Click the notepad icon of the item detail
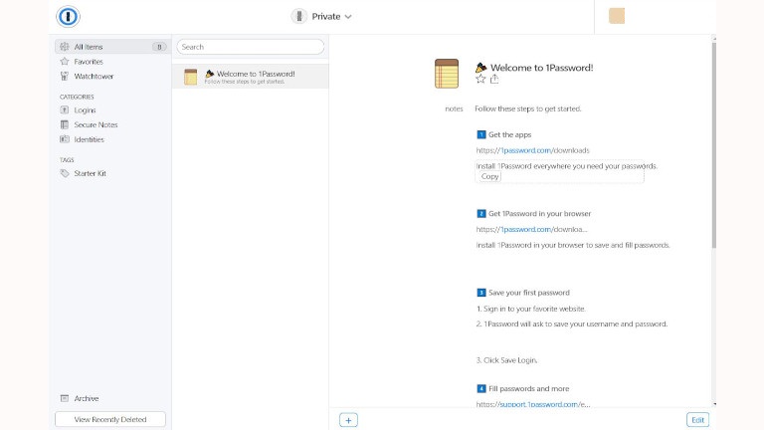This screenshot has height=430, width=764. point(447,74)
